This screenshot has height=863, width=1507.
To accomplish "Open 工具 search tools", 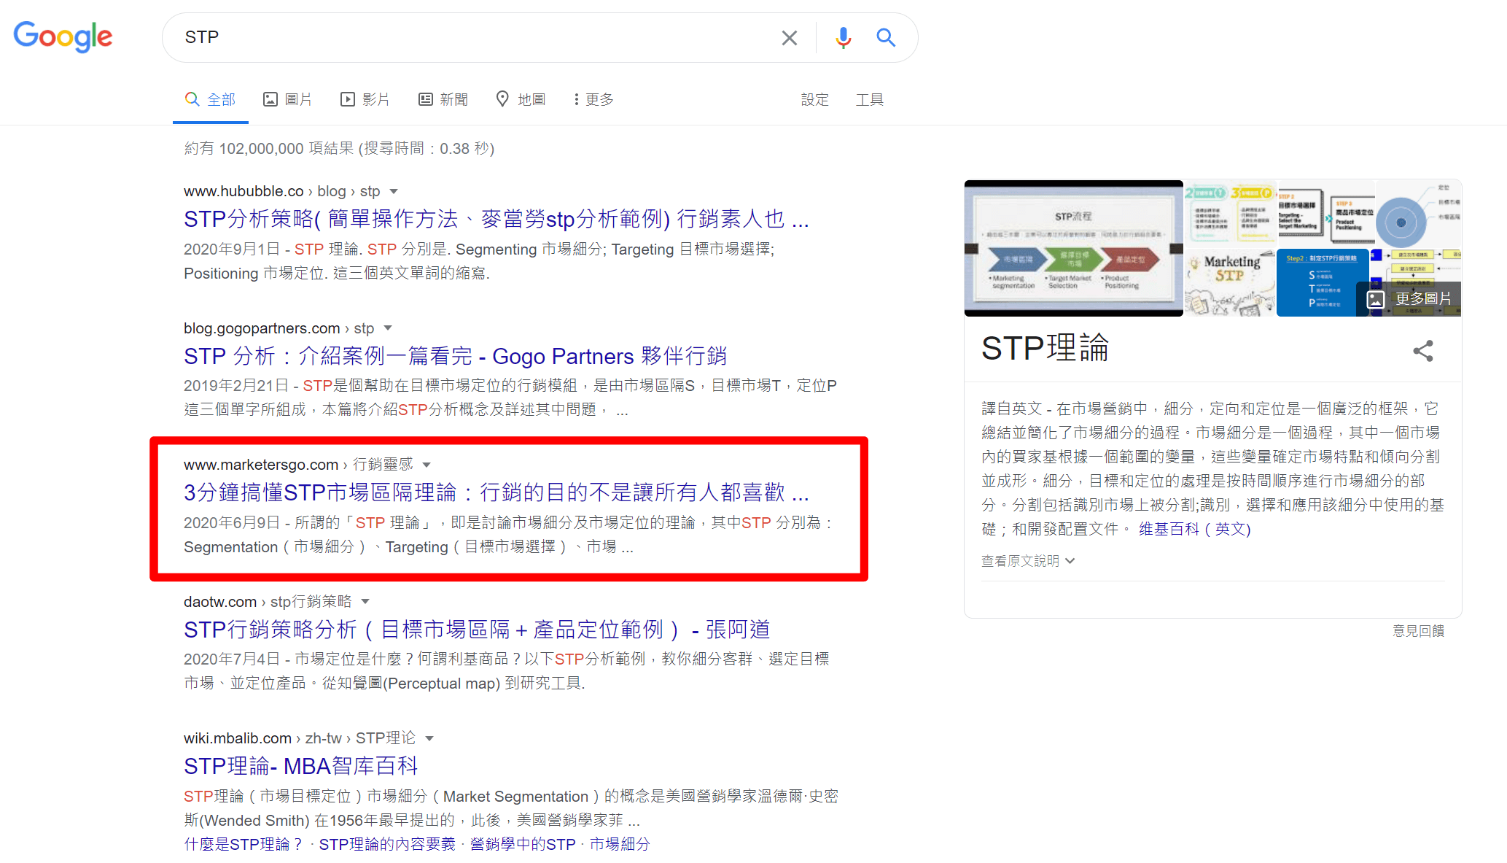I will (x=869, y=99).
